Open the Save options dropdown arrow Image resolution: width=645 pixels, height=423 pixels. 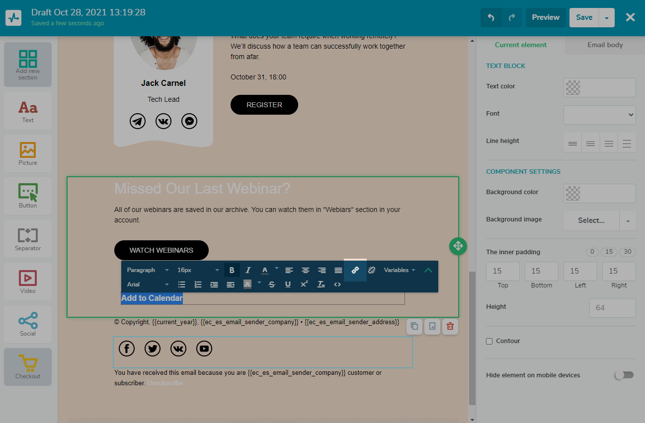coord(607,17)
